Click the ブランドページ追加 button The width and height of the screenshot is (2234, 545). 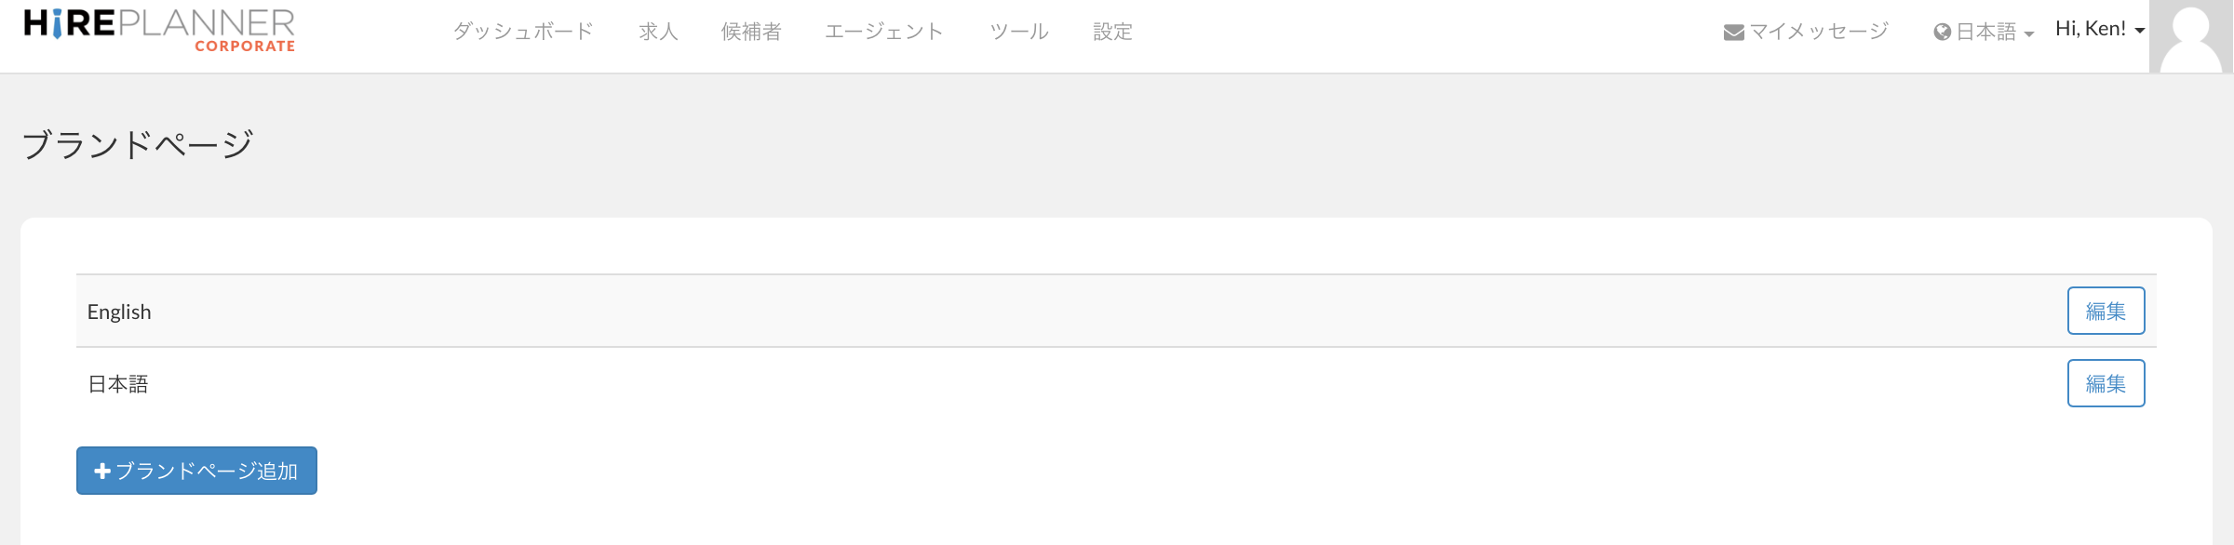[196, 472]
